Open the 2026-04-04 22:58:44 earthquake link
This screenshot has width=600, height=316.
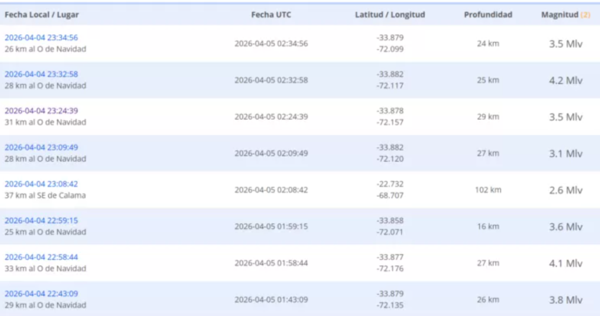click(41, 257)
